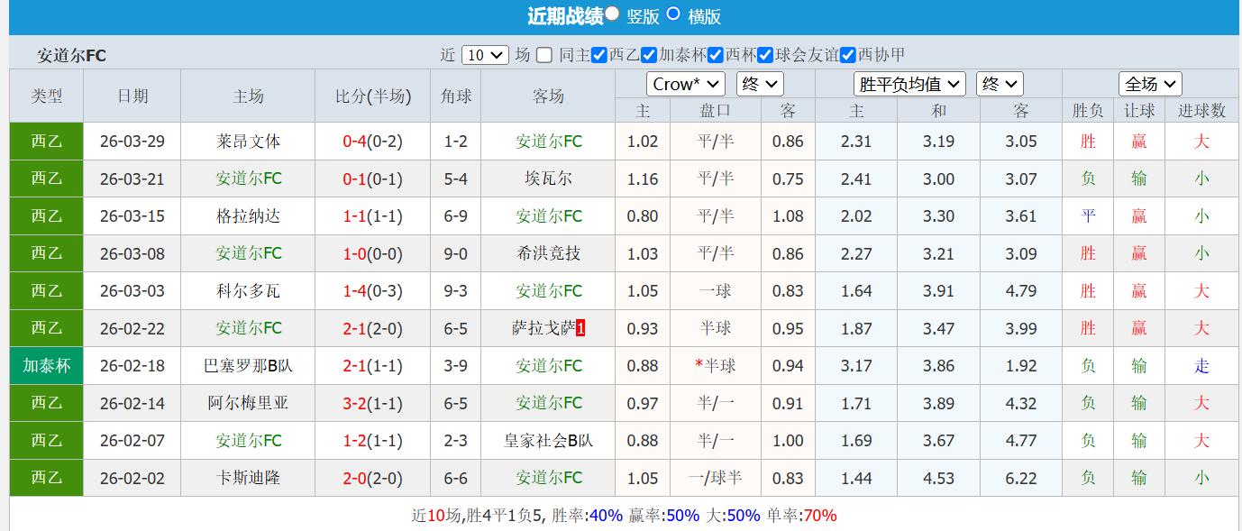Open the 近 10 场 match-count dropdown

click(x=485, y=54)
